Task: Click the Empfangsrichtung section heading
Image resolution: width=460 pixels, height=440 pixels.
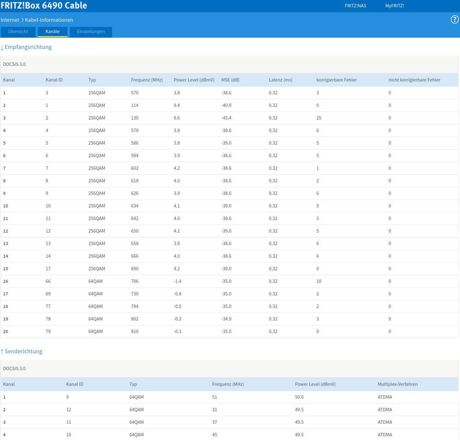Action: click(x=28, y=47)
